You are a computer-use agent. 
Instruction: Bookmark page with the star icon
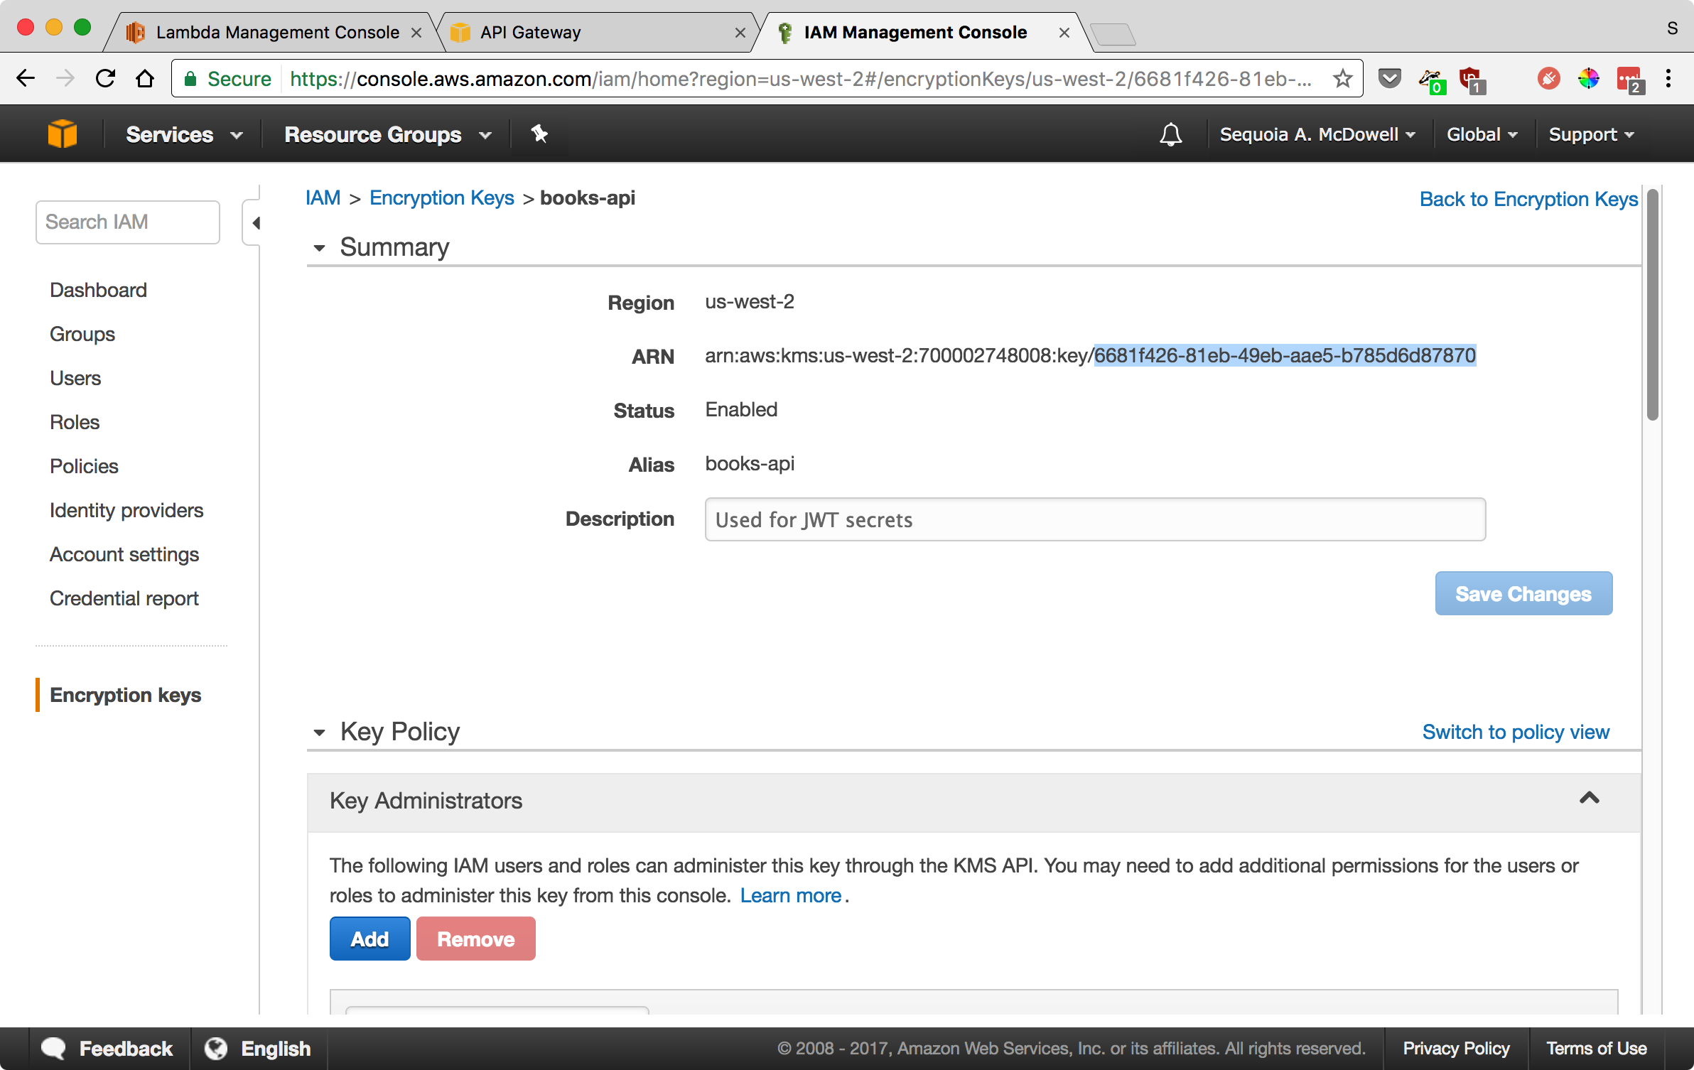[x=1342, y=78]
